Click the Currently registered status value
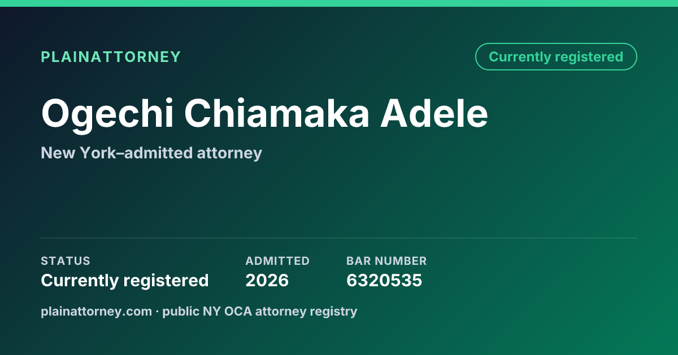The image size is (678, 355). click(125, 280)
